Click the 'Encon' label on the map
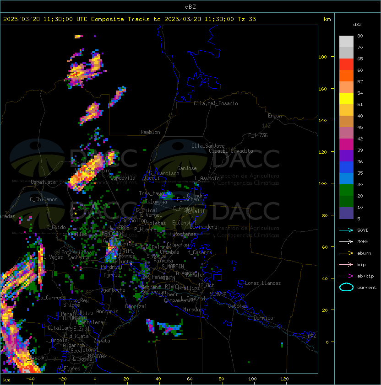The image size is (381, 385). [x=275, y=116]
